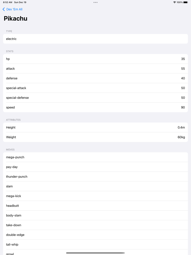Tap the attack stat row
Screen dimensions: 191x255
(x=95, y=69)
